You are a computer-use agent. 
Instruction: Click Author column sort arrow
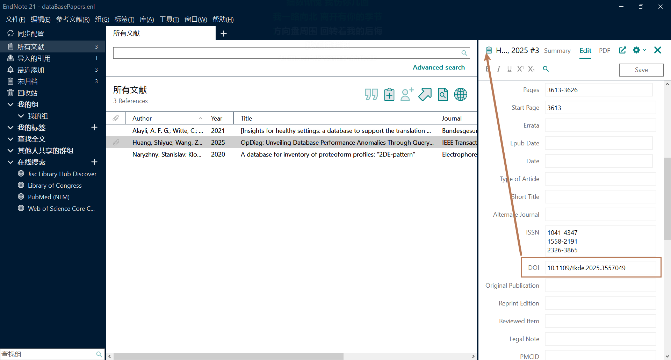pyautogui.click(x=200, y=118)
